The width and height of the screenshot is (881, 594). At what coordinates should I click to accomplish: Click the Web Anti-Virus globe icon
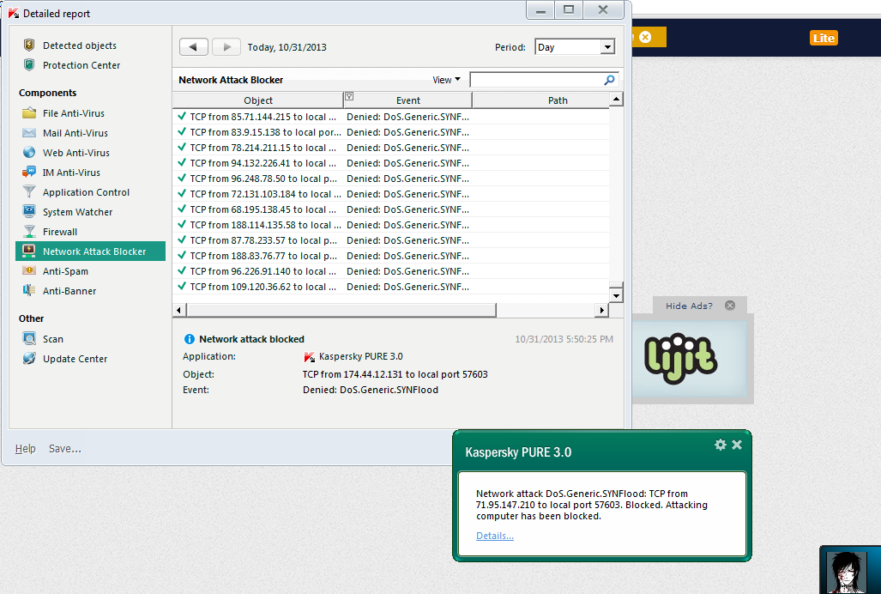point(29,152)
